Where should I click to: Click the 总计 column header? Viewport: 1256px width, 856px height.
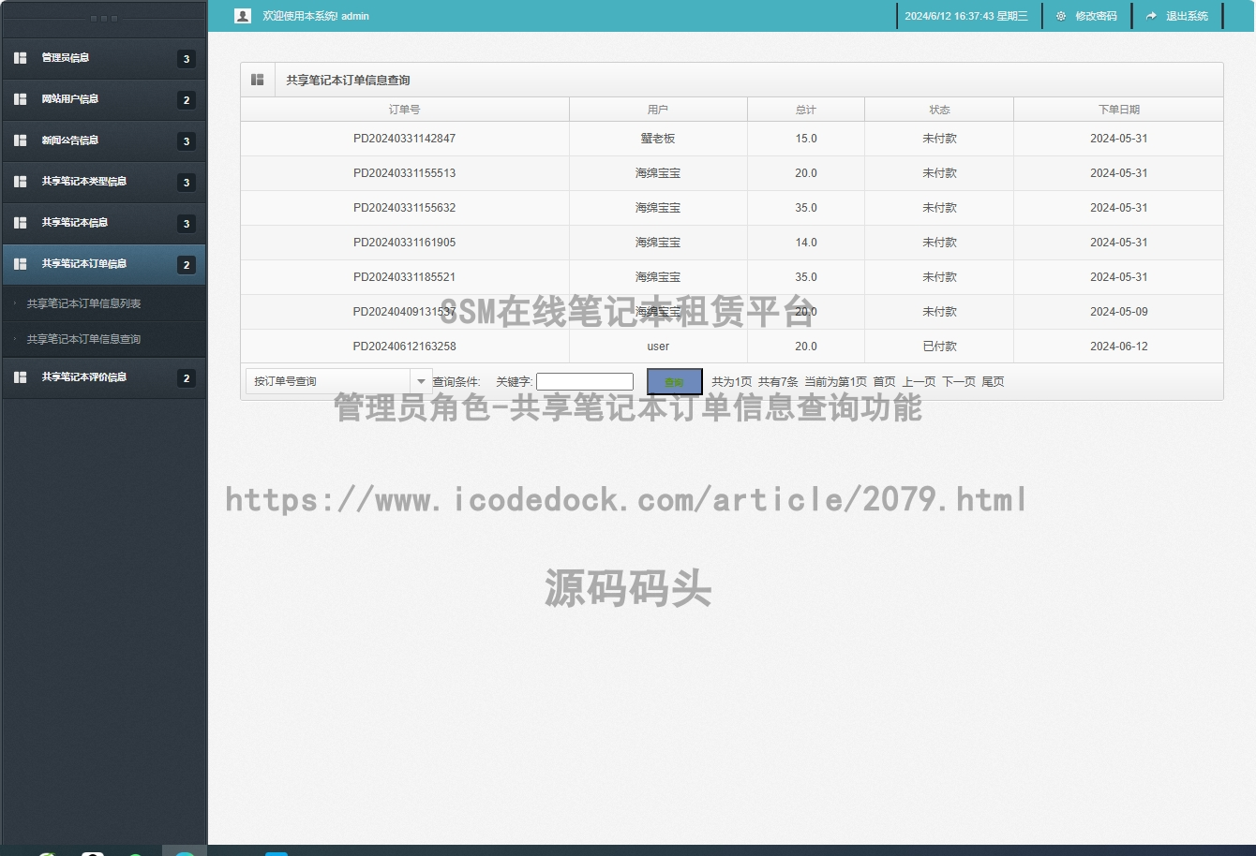coord(806,110)
